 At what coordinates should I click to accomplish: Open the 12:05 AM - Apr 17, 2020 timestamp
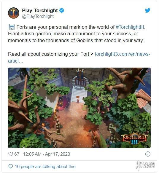tap(47, 154)
